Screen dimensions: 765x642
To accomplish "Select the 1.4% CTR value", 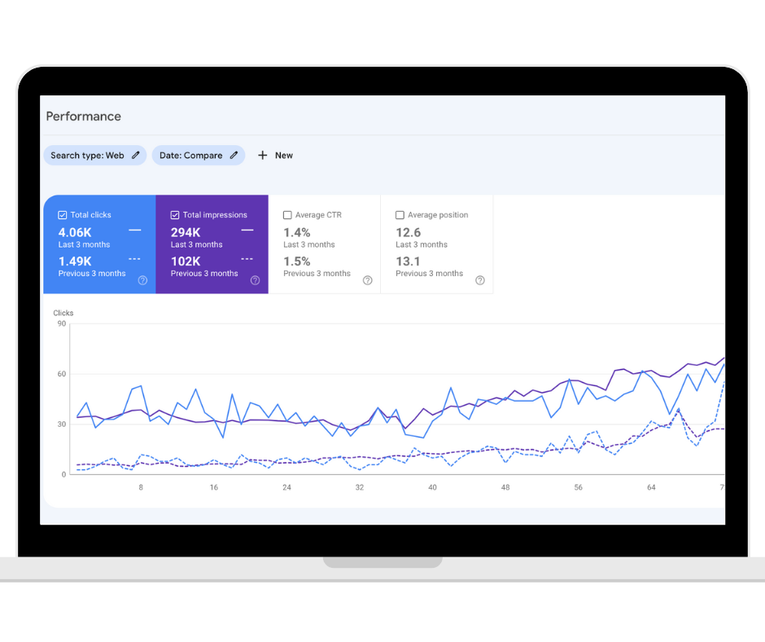I will (296, 232).
